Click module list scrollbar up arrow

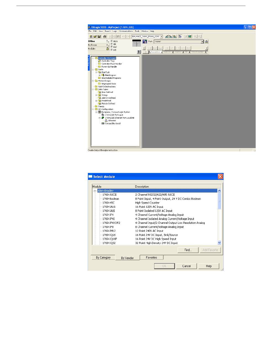219,191
